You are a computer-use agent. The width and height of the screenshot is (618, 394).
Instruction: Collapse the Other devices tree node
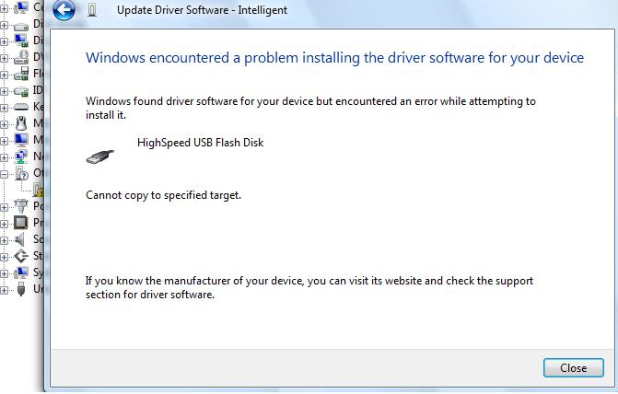pos(4,173)
